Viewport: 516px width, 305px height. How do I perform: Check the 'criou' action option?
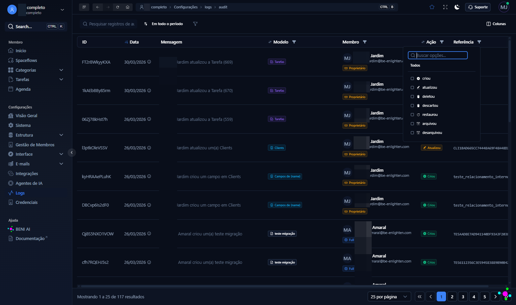(412, 78)
